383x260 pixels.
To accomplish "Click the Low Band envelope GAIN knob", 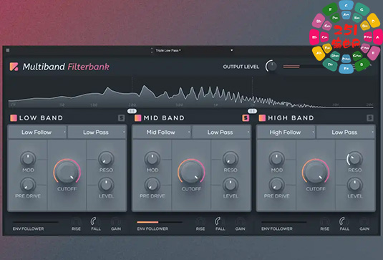I will (x=115, y=221).
